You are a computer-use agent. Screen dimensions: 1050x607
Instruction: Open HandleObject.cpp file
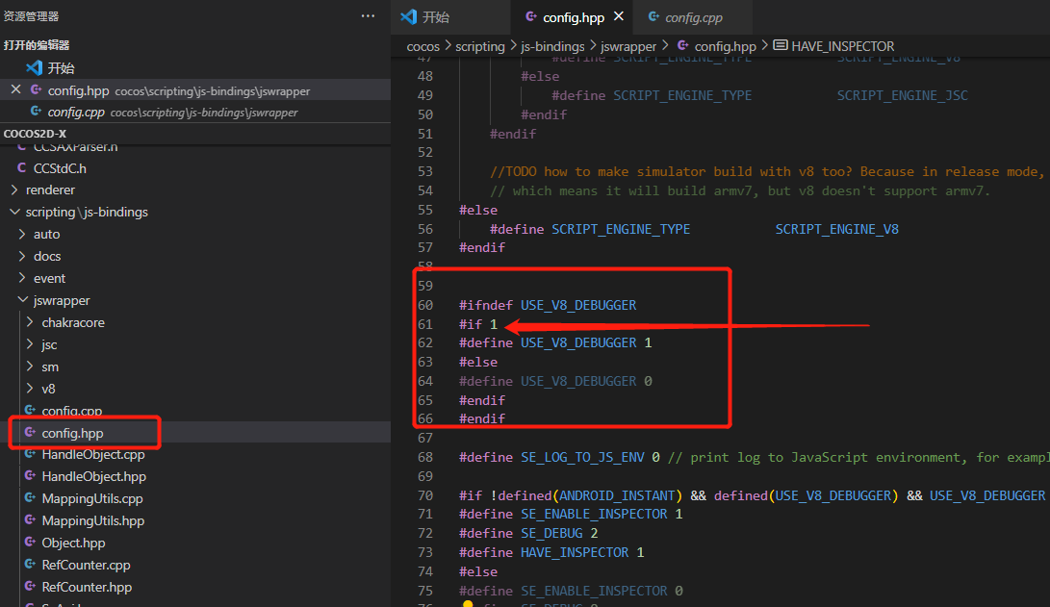pyautogui.click(x=93, y=454)
